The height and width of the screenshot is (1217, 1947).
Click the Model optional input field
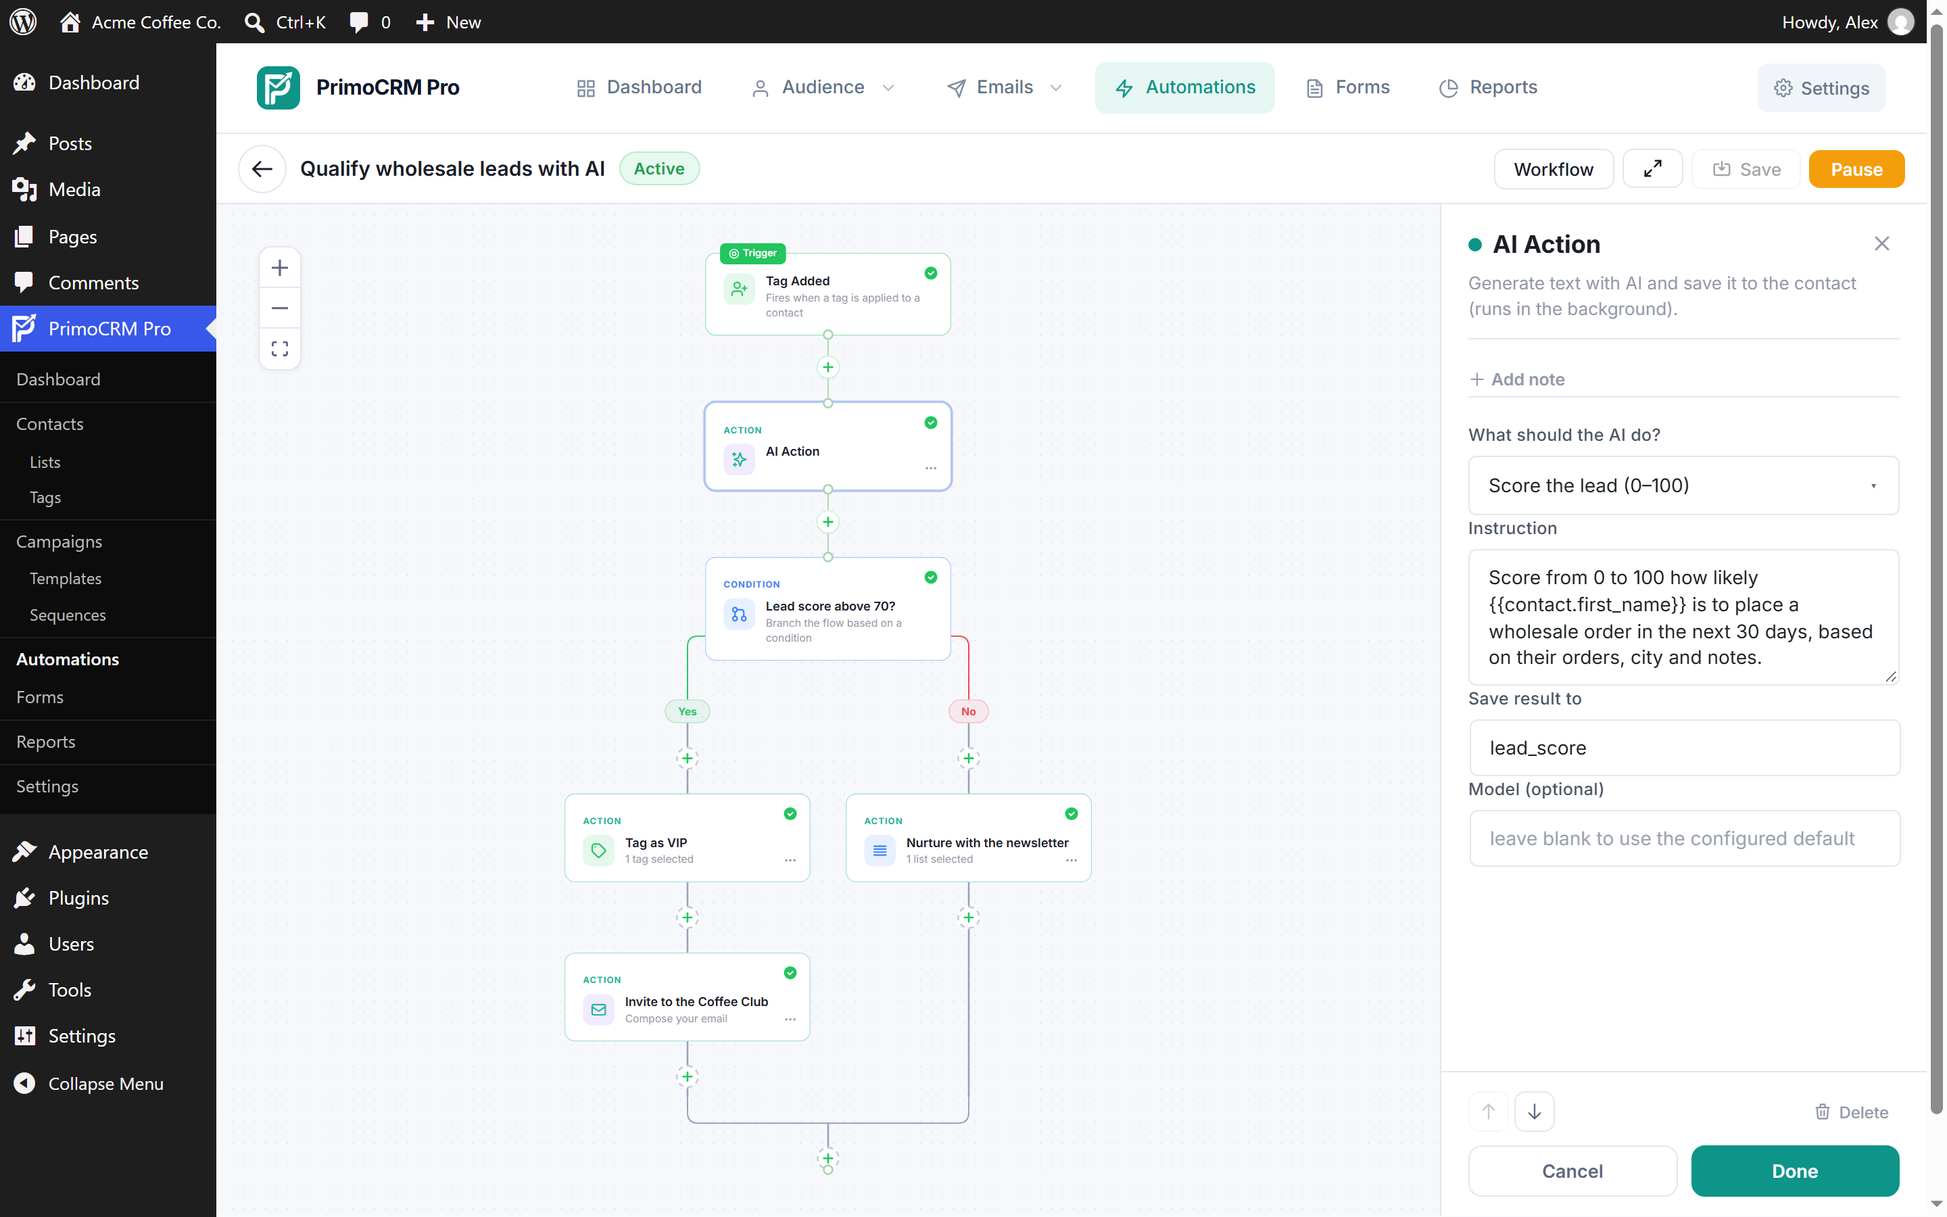click(1684, 838)
